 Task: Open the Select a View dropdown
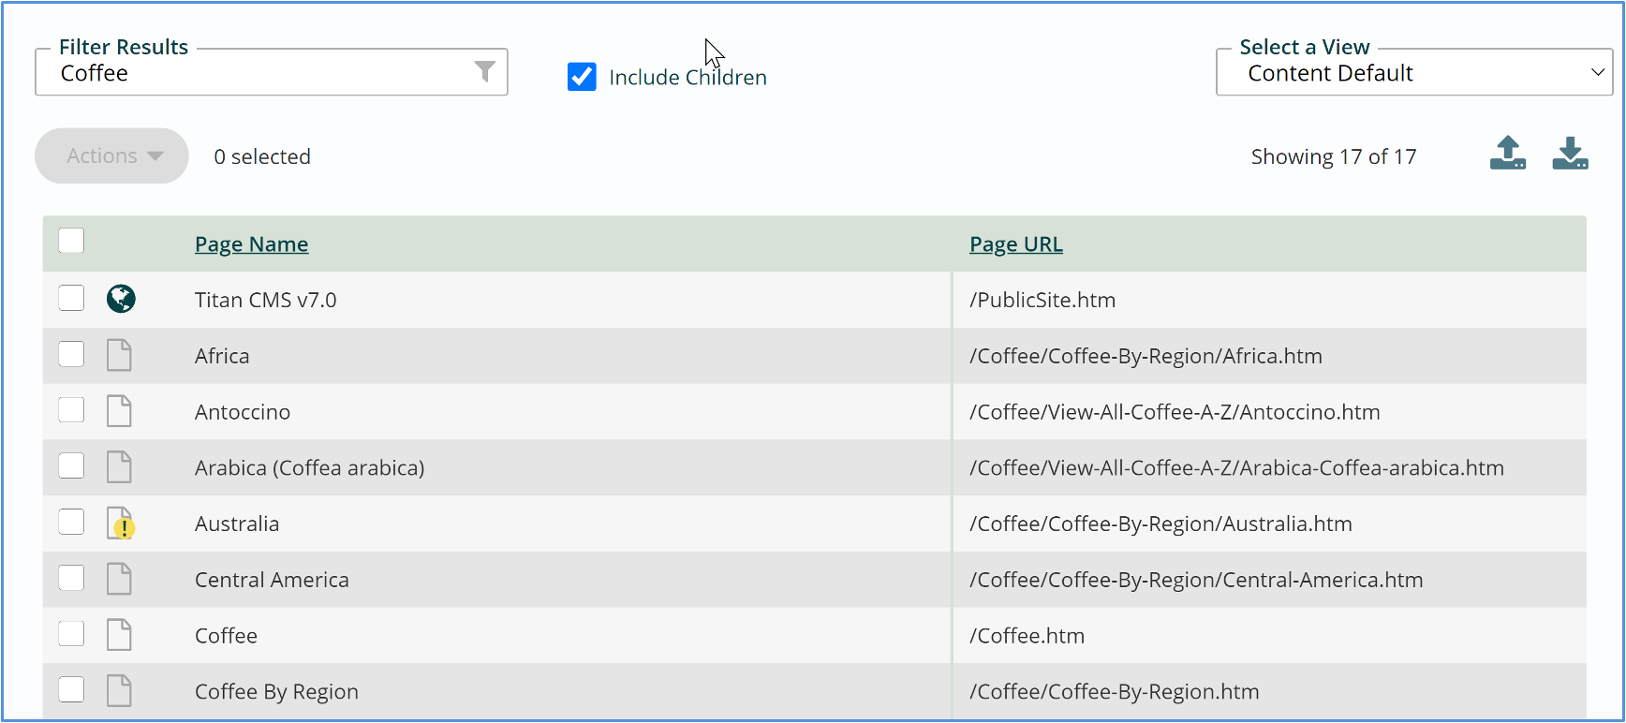pyautogui.click(x=1414, y=72)
